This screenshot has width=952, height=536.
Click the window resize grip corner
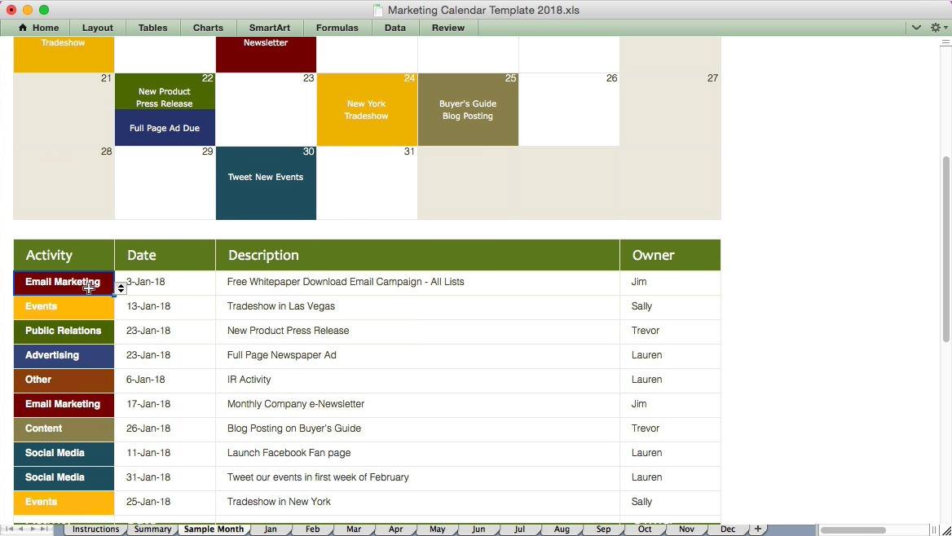point(946,530)
